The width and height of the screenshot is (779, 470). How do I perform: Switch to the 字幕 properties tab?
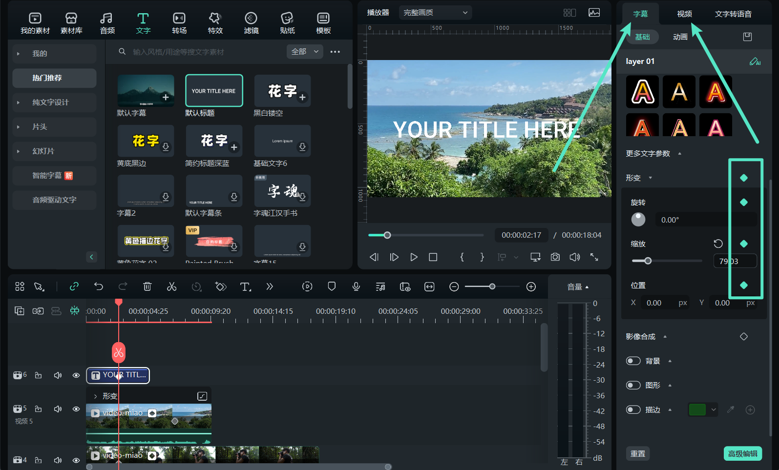pyautogui.click(x=640, y=14)
